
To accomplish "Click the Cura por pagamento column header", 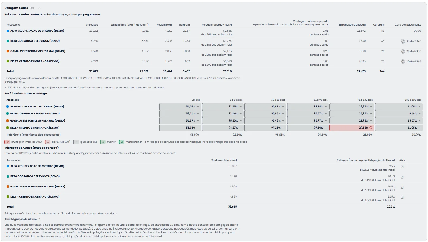I will tap(408, 25).
